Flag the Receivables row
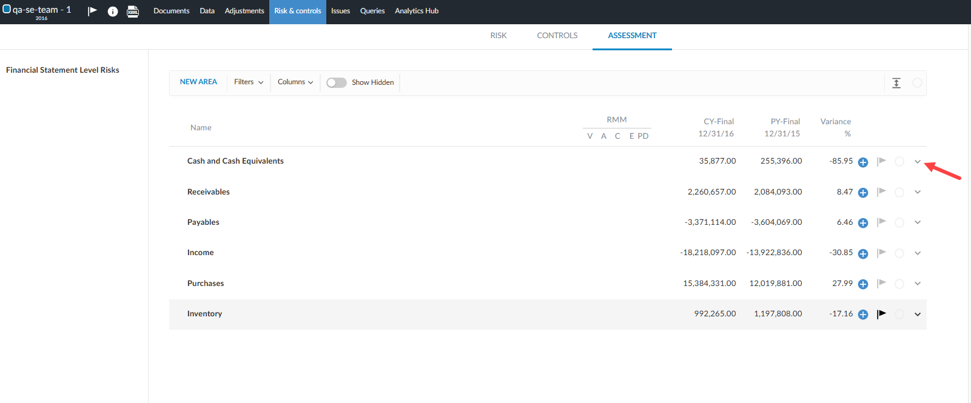971x403 pixels. pos(882,192)
